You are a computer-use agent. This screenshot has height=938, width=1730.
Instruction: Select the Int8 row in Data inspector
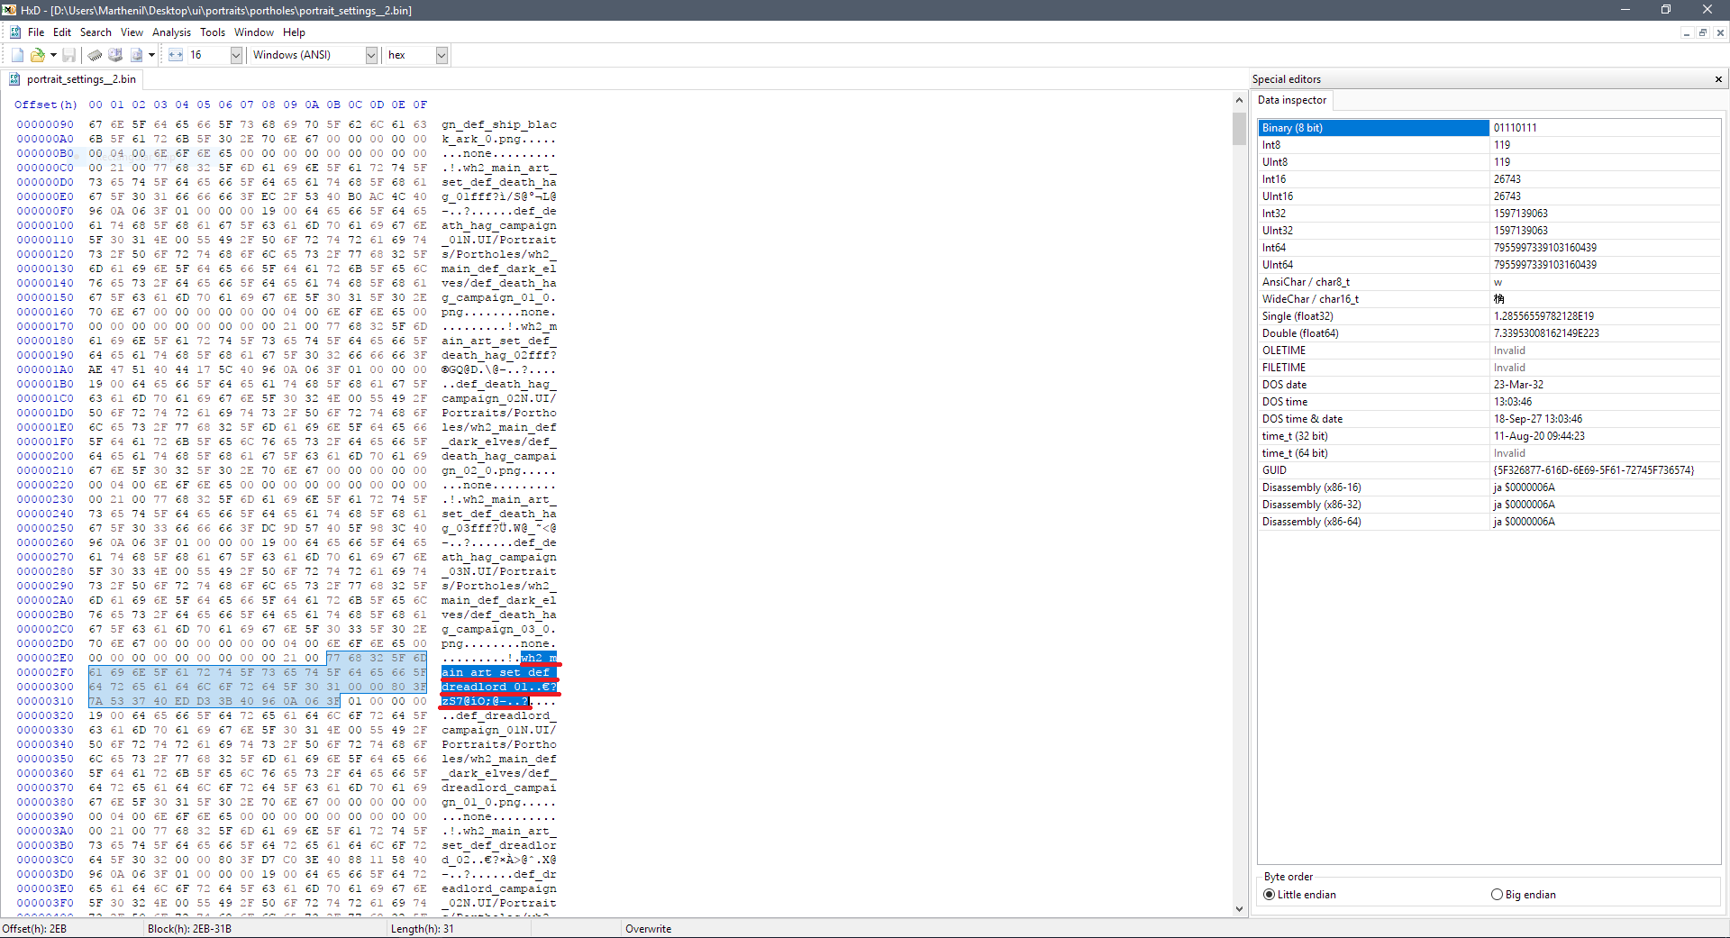point(1489,145)
